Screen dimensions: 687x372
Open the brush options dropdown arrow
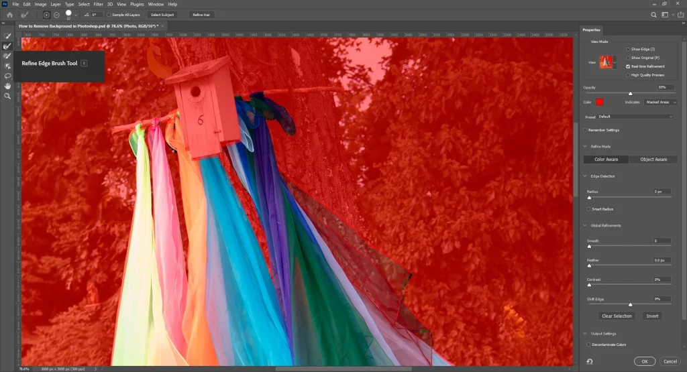[76, 15]
